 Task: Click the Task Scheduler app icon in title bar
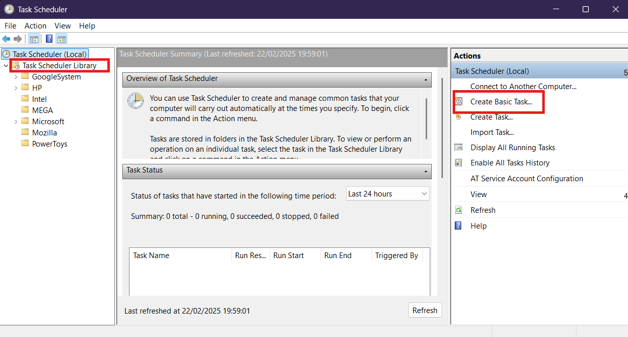9,9
